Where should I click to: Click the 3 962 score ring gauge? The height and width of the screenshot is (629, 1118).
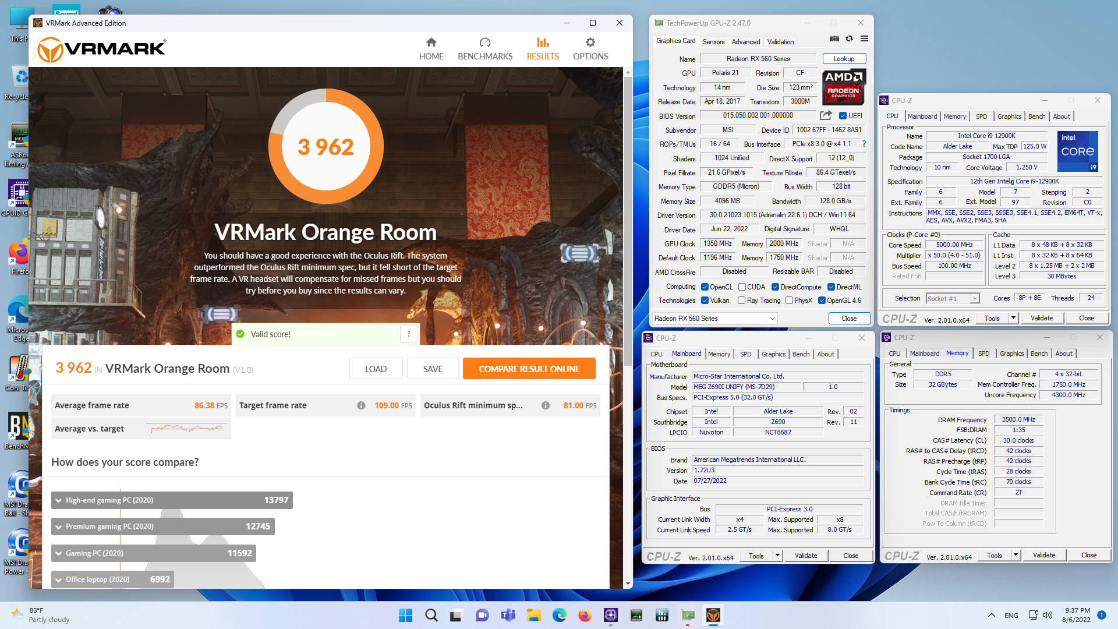[326, 146]
